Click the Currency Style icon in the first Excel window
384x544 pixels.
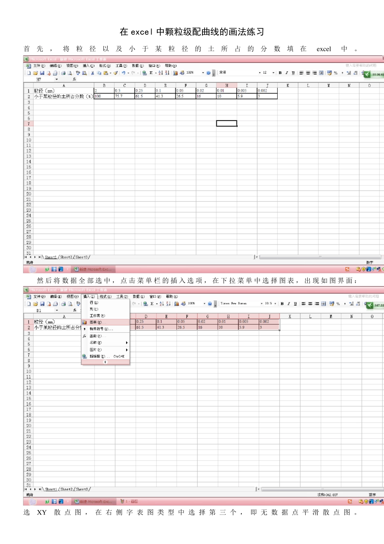(x=329, y=73)
